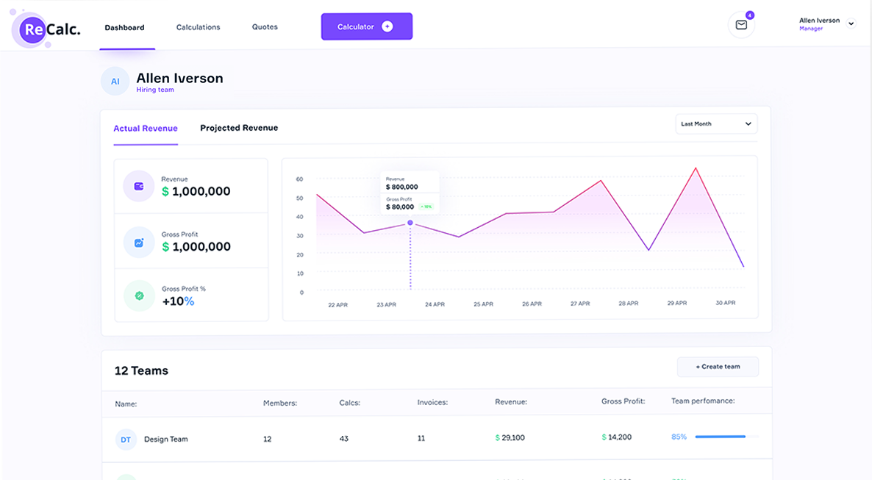The height and width of the screenshot is (480, 872).
Task: Click the Revenue wallet icon
Action: 139,186
